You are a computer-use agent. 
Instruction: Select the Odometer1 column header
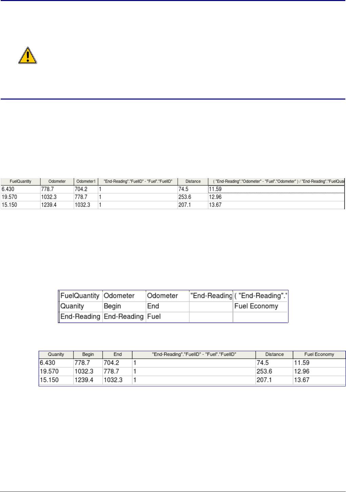tap(86, 181)
